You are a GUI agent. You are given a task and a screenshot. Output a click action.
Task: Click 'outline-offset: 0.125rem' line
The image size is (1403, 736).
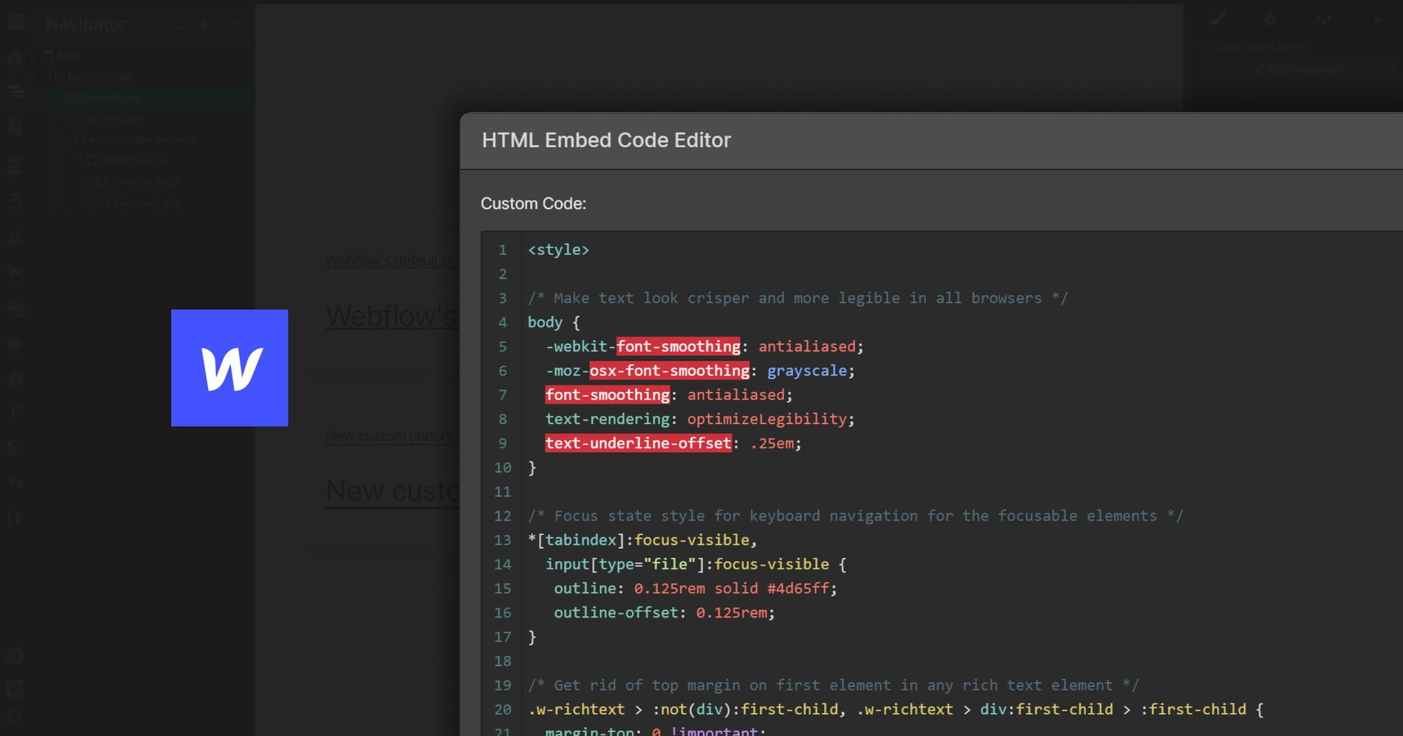664,613
